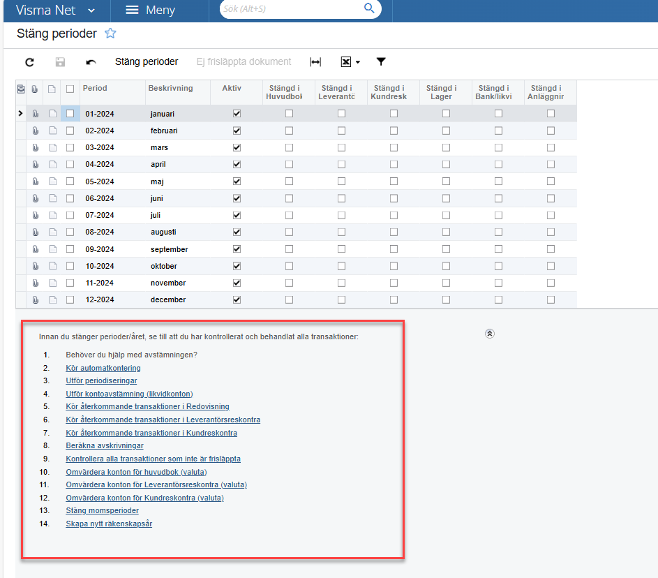
Task: Check Stängd i Huvudbok for januari
Action: pyautogui.click(x=289, y=114)
